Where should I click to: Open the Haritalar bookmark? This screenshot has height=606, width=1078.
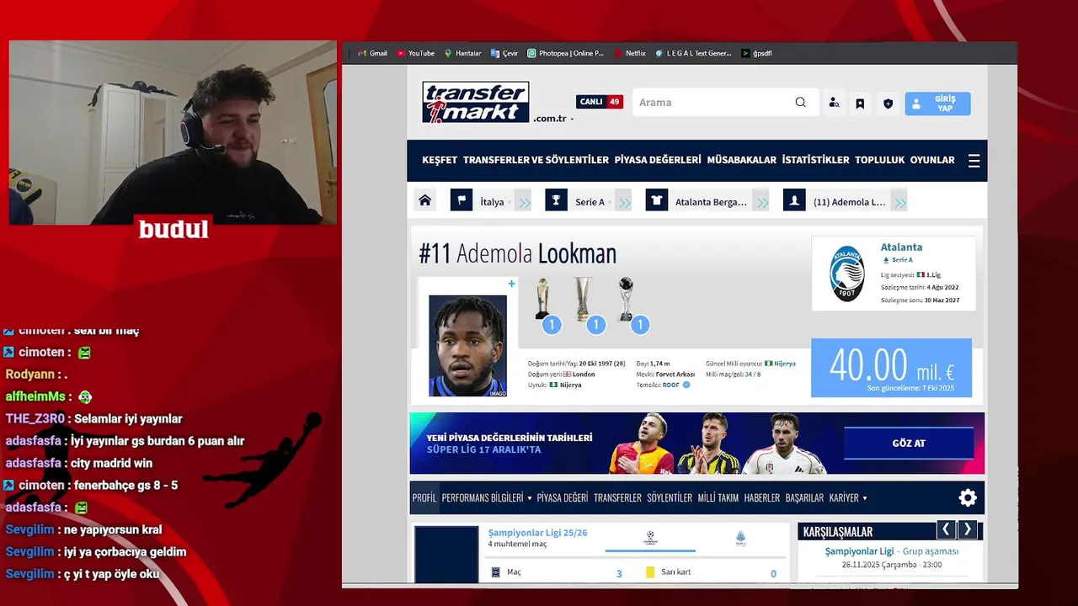coord(462,53)
